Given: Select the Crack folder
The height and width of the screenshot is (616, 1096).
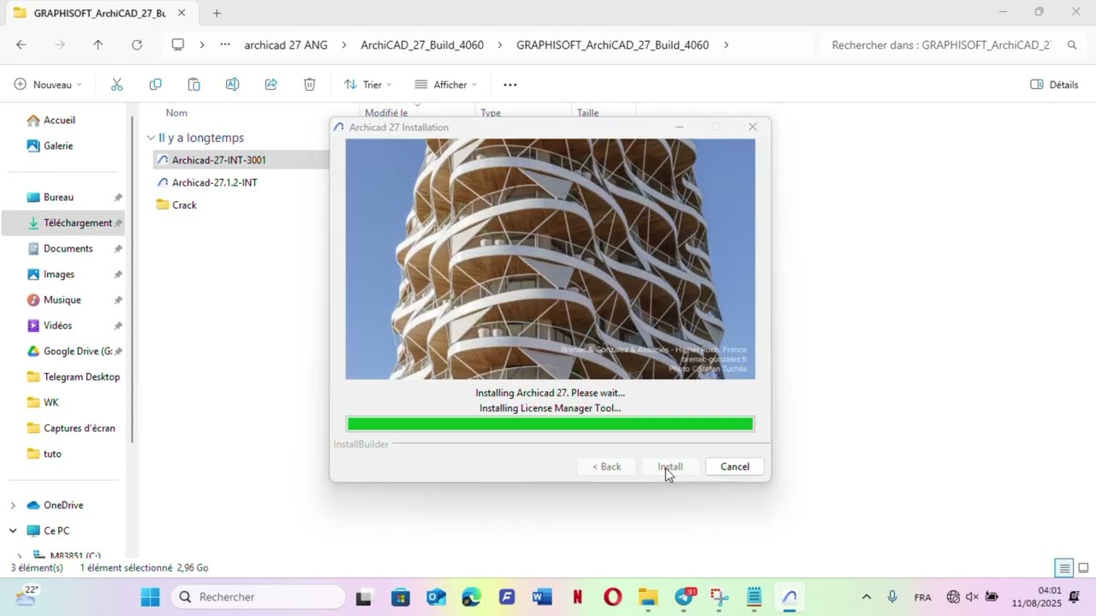Looking at the screenshot, I should click(184, 204).
